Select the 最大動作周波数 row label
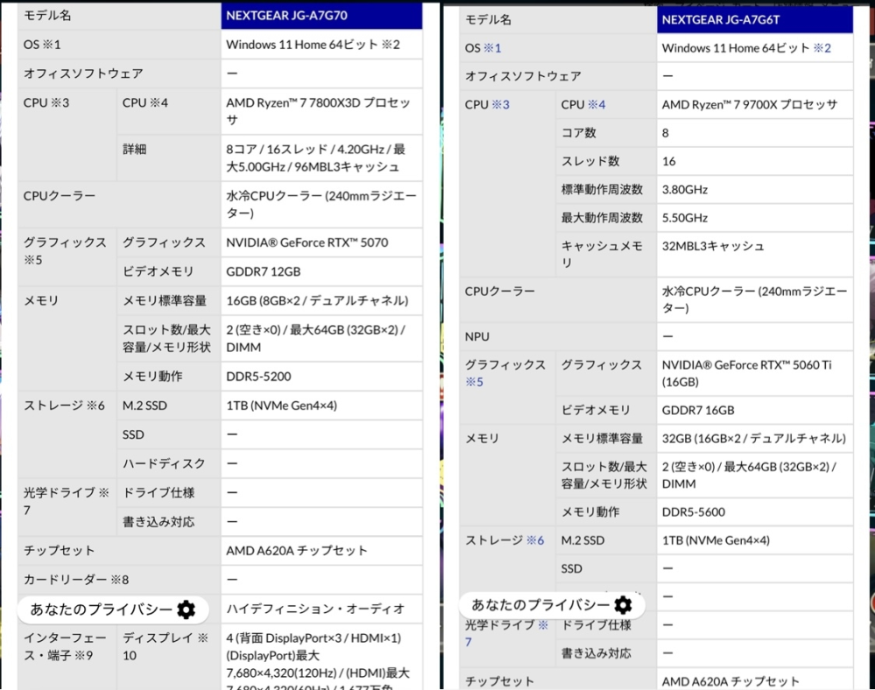 point(602,218)
